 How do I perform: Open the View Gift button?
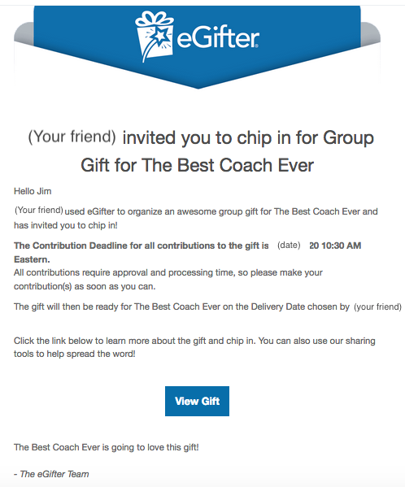click(x=198, y=401)
